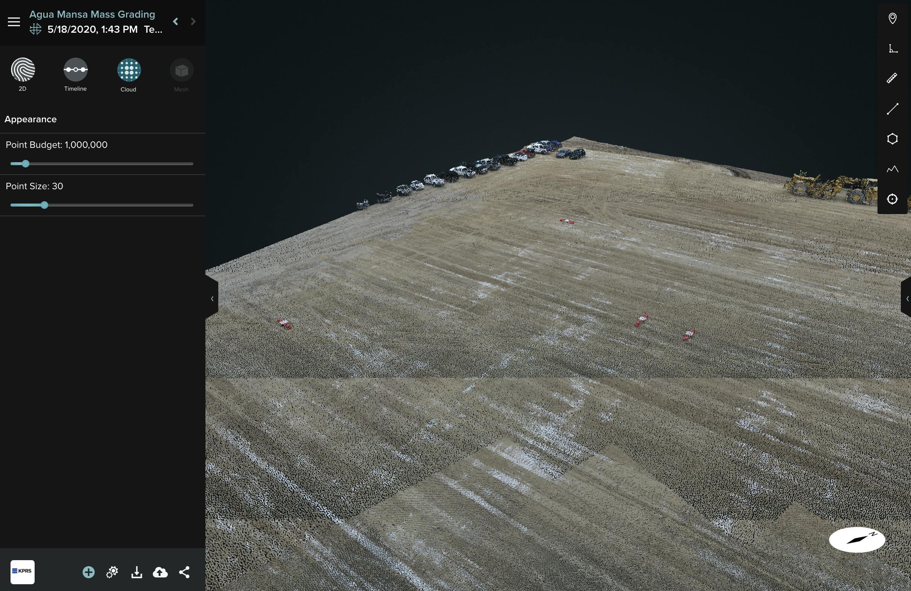Screen dimensions: 911x591
Task: Activate the ruler measurement tool
Action: [x=893, y=79]
